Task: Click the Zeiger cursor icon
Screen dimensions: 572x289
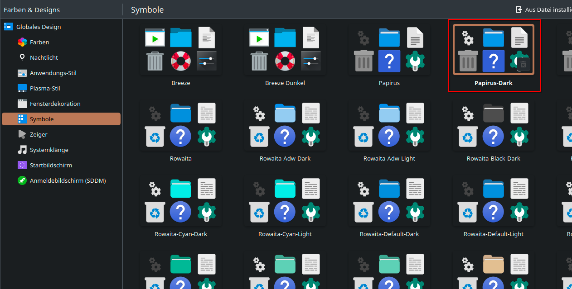Action: [22, 134]
